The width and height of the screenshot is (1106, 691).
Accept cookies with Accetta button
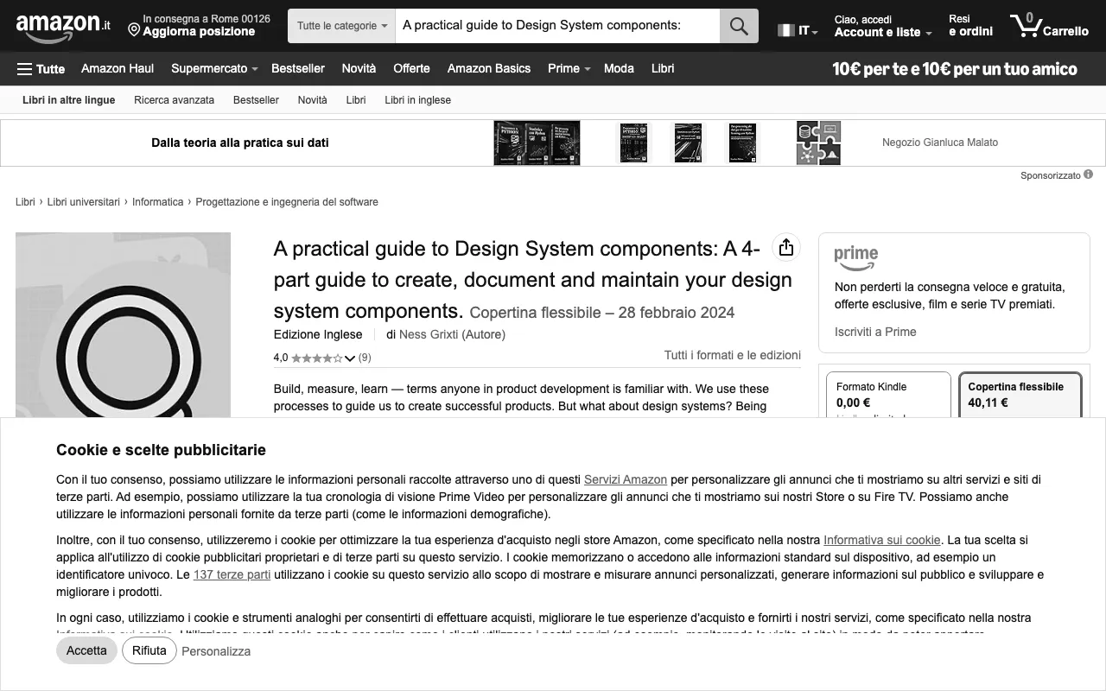pos(86,650)
